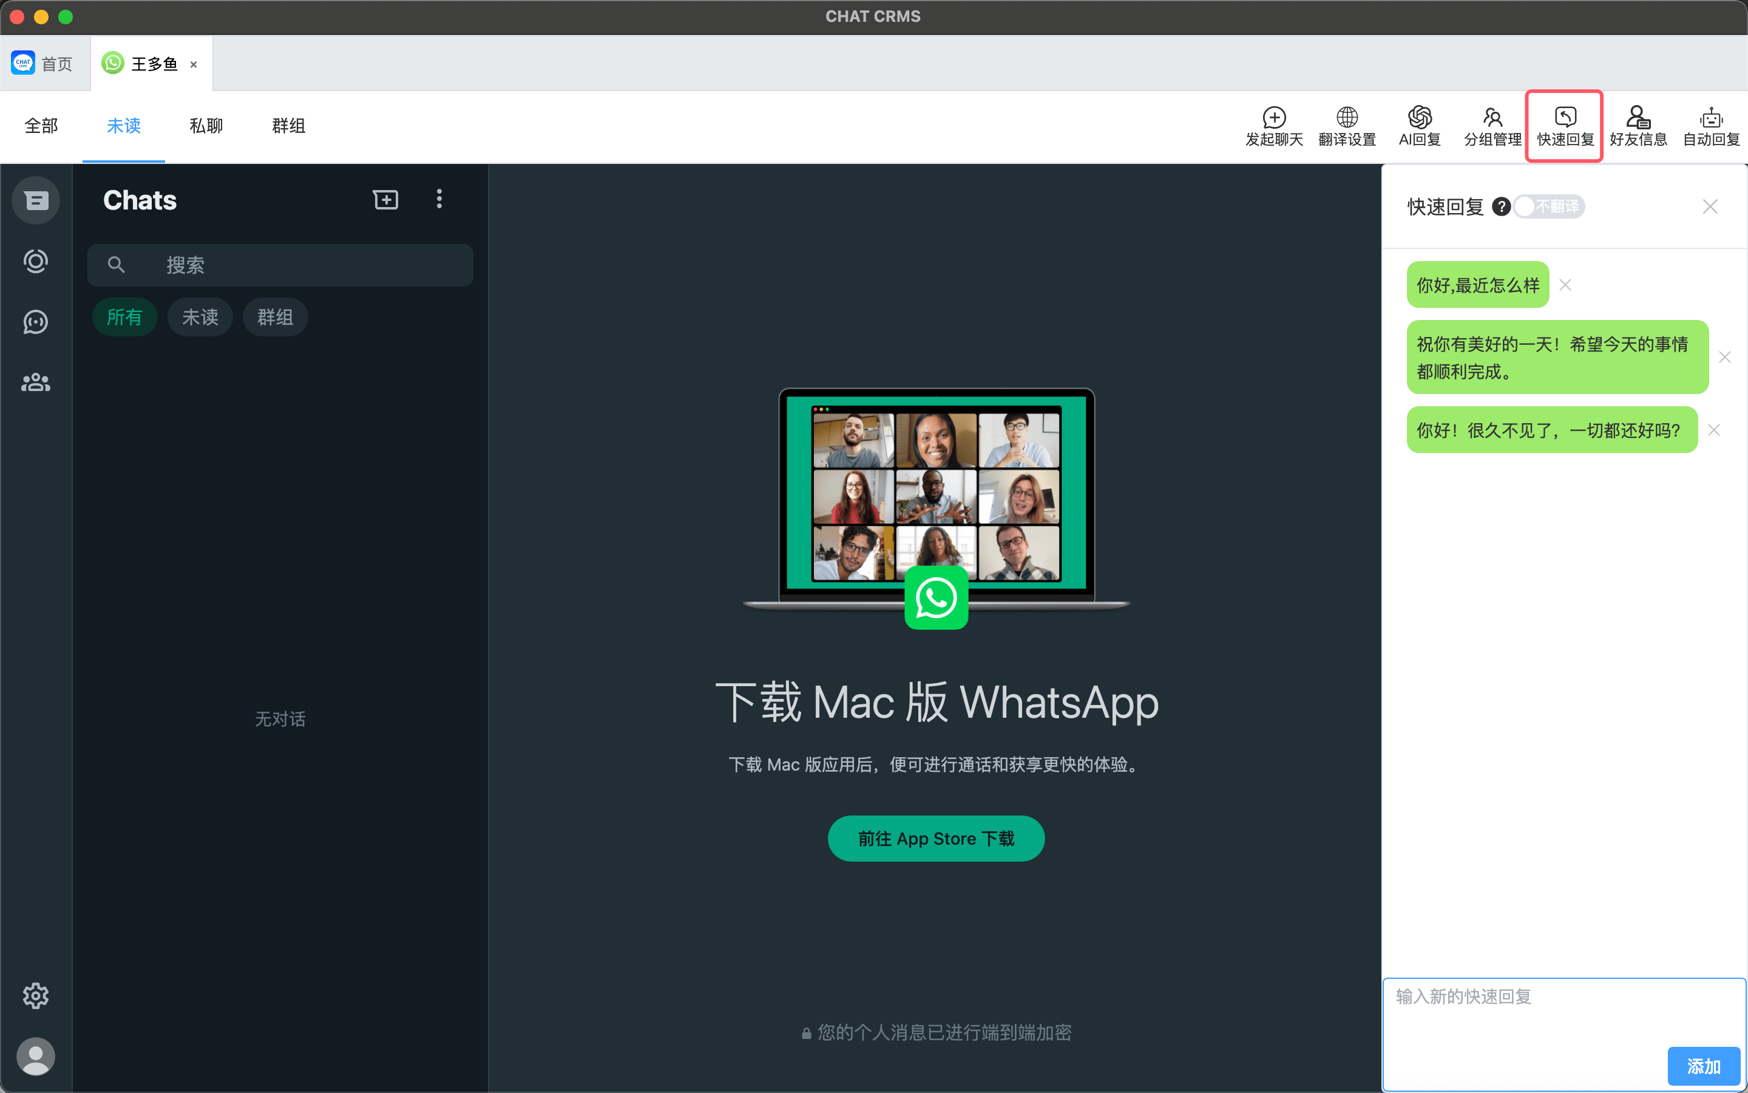1748x1093 pixels.
Task: Open WhatsApp settings gear
Action: click(35, 996)
